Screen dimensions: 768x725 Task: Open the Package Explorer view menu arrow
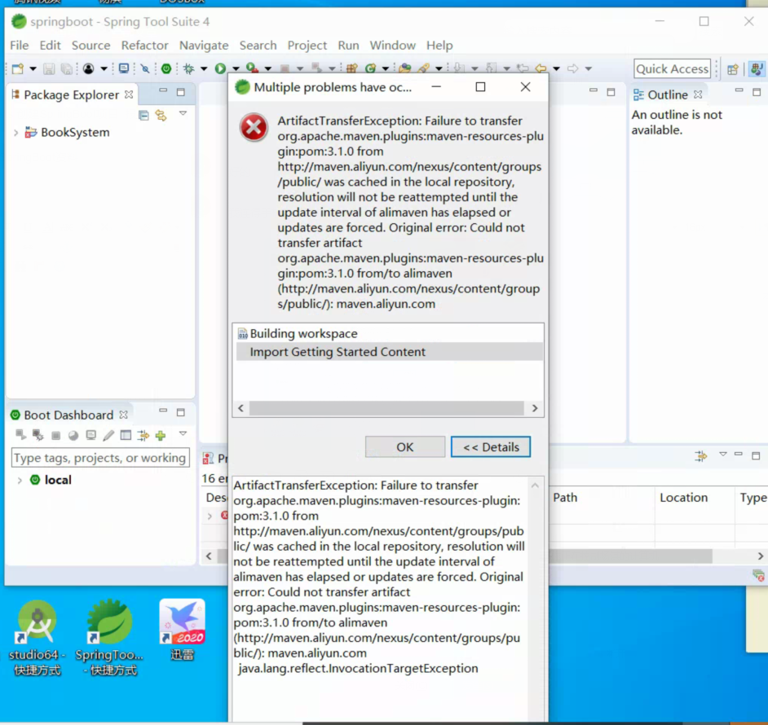(x=183, y=114)
